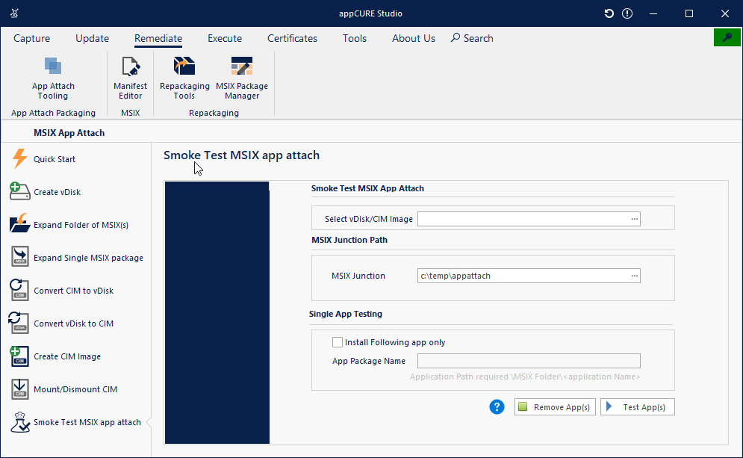
Task: Select Create CIM Image sidebar label
Action: click(67, 356)
